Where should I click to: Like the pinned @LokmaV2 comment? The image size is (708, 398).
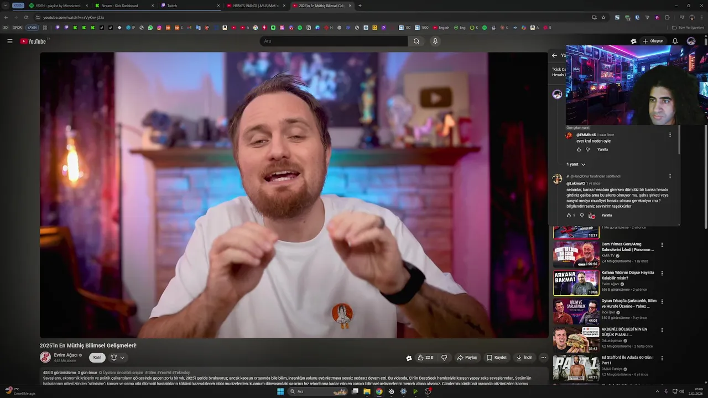tap(569, 215)
